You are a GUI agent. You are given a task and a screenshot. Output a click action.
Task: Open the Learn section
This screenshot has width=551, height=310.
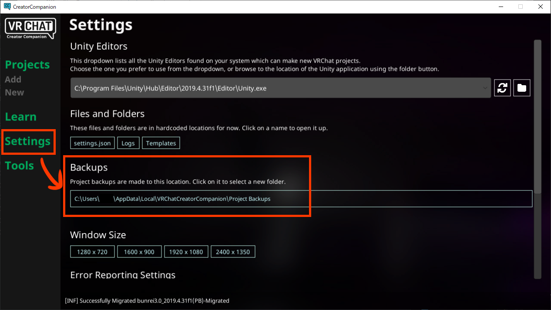(20, 117)
